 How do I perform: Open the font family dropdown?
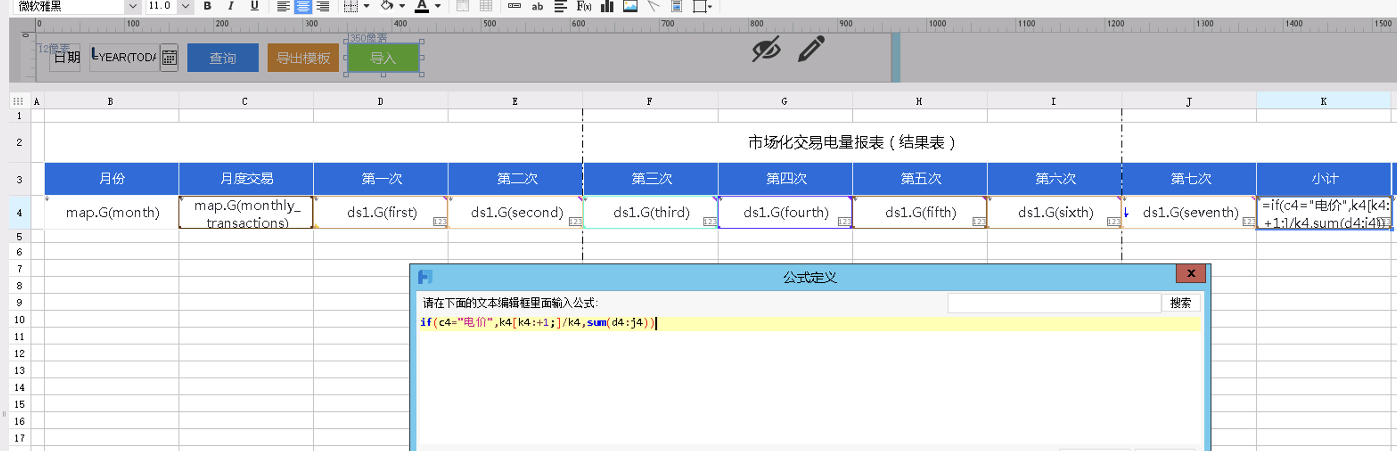click(132, 6)
